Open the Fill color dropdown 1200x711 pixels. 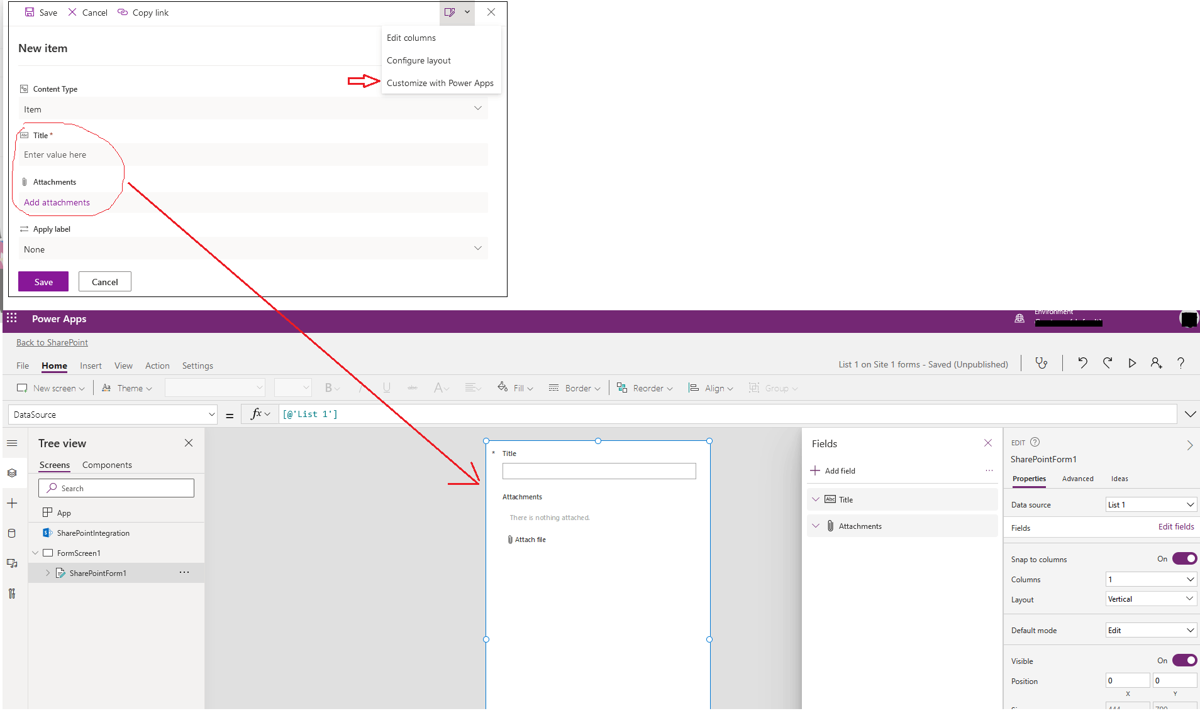(515, 388)
